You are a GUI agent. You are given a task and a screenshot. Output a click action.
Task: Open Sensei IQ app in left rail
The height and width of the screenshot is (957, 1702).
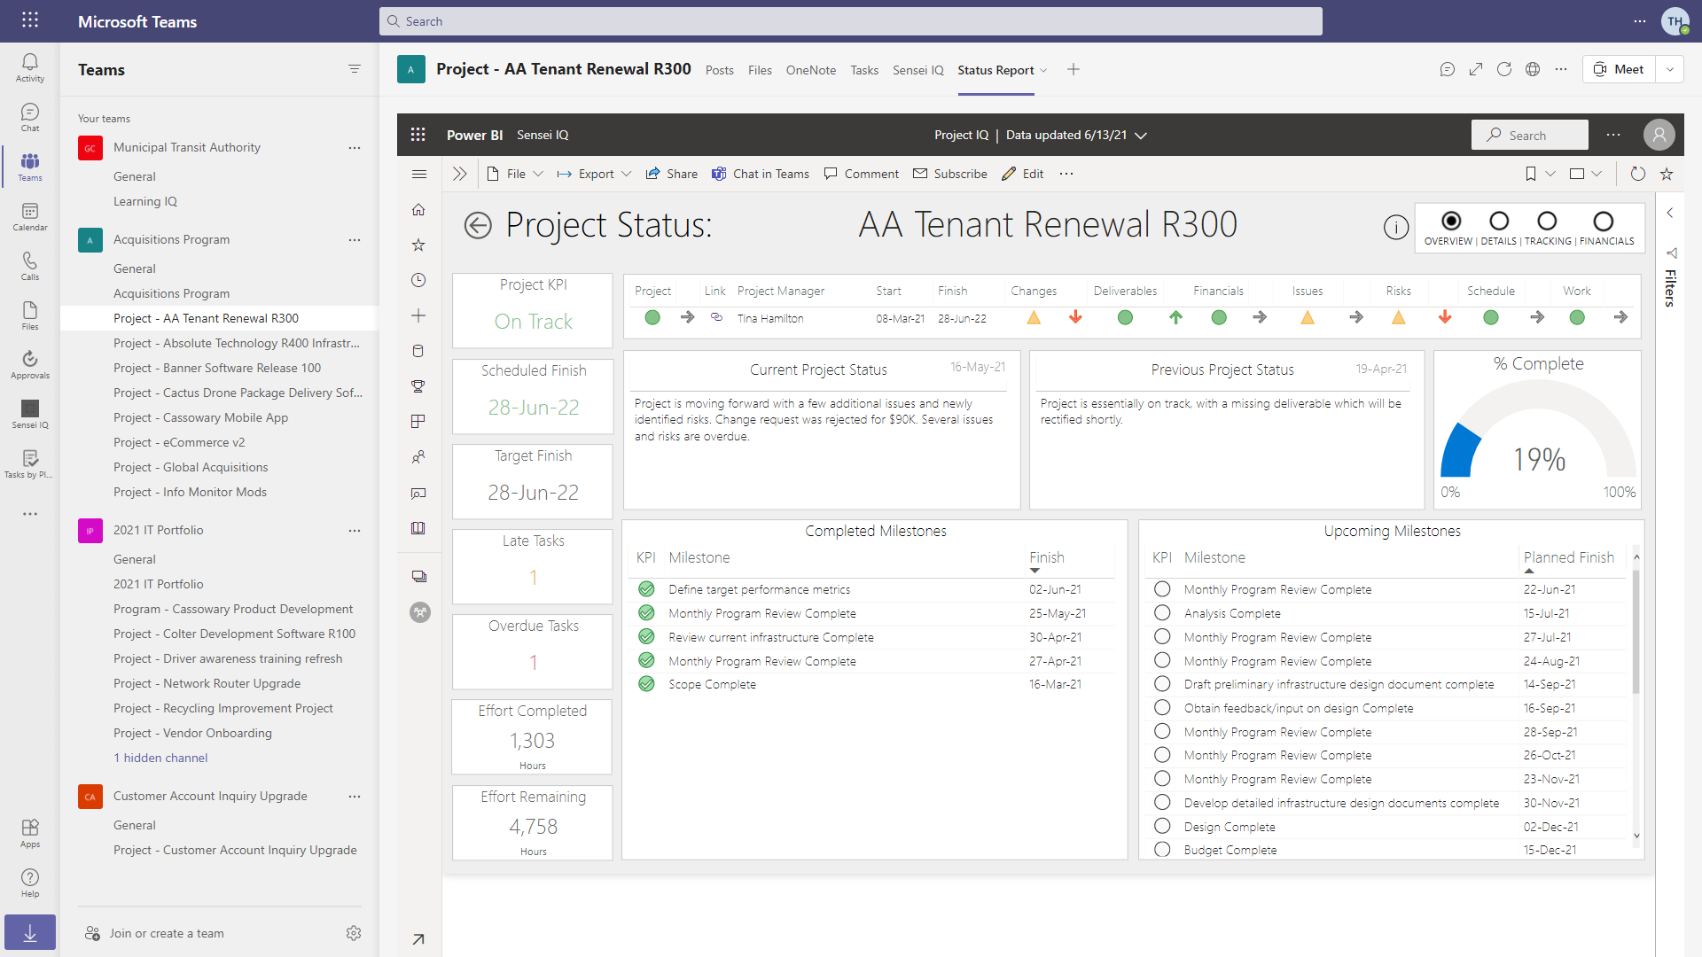29,414
